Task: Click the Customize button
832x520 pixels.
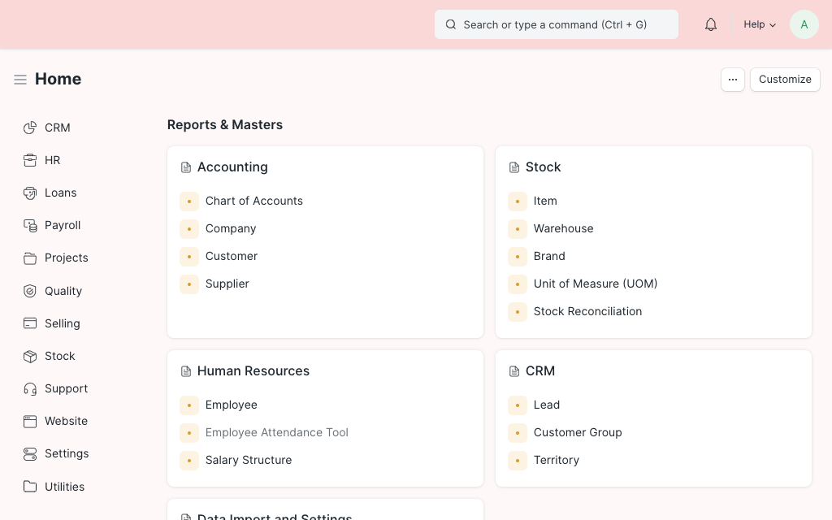Action: [785, 80]
